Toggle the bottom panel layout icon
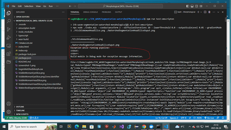Image resolution: width=231 pixels, height=130 pixels. pyautogui.click(x=192, y=6)
